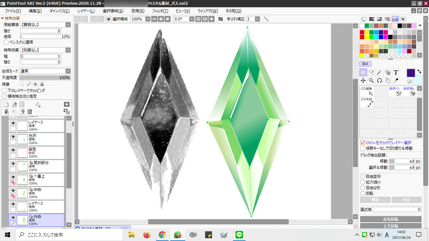429x241 pixels.
Task: Show the color wheel panel
Action: [363, 19]
